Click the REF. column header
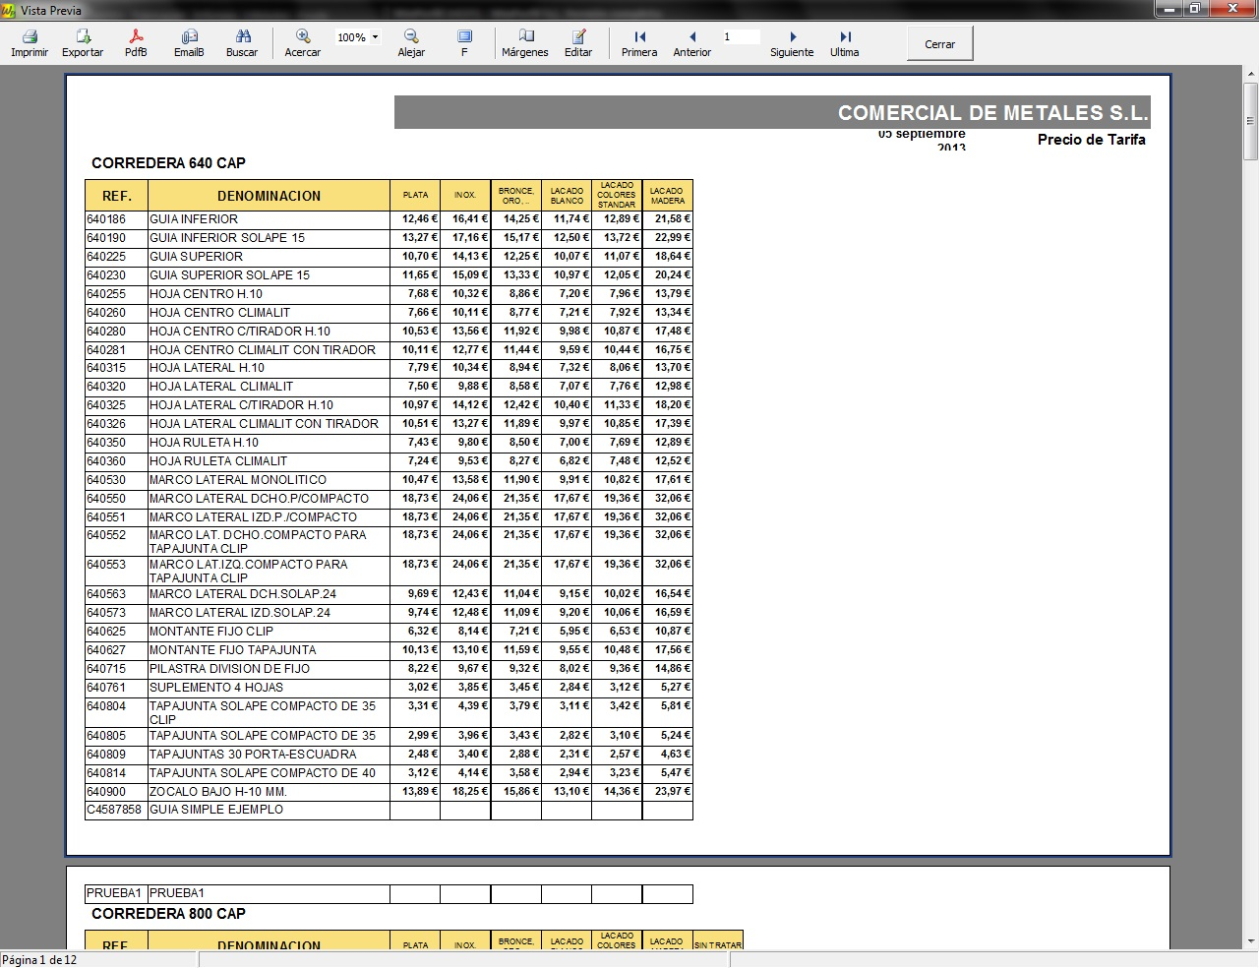1259x968 pixels. (x=117, y=196)
